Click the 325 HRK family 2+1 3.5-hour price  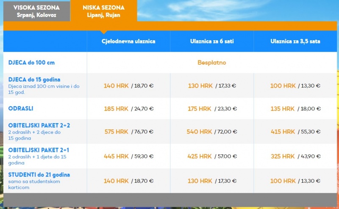click(283, 157)
